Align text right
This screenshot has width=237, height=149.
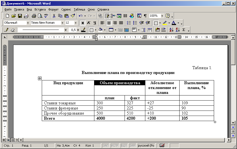pyautogui.click(x=115, y=23)
